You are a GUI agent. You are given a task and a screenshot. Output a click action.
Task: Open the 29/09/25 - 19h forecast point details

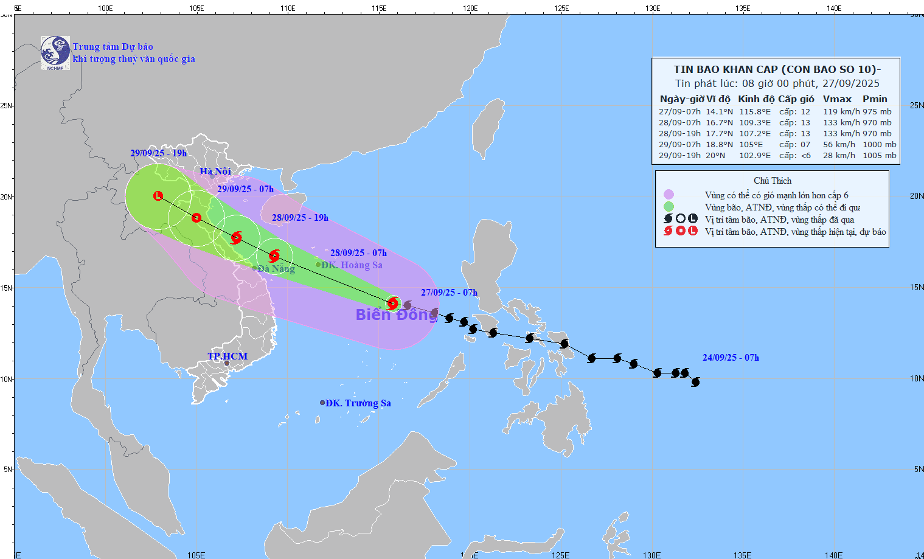(159, 153)
